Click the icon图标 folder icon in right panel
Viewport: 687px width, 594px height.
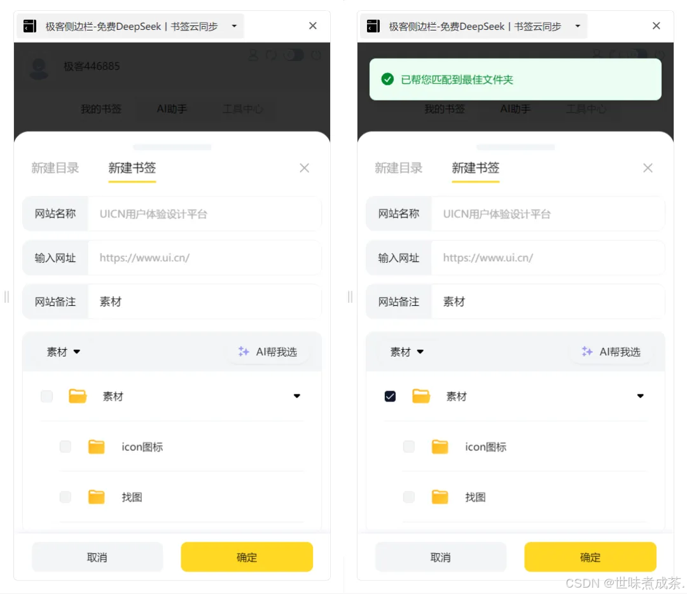coord(440,446)
